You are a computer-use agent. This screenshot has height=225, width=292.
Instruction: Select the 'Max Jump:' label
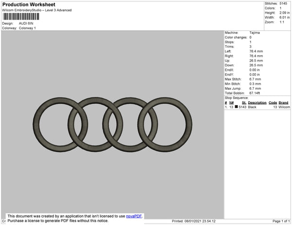click(233, 88)
